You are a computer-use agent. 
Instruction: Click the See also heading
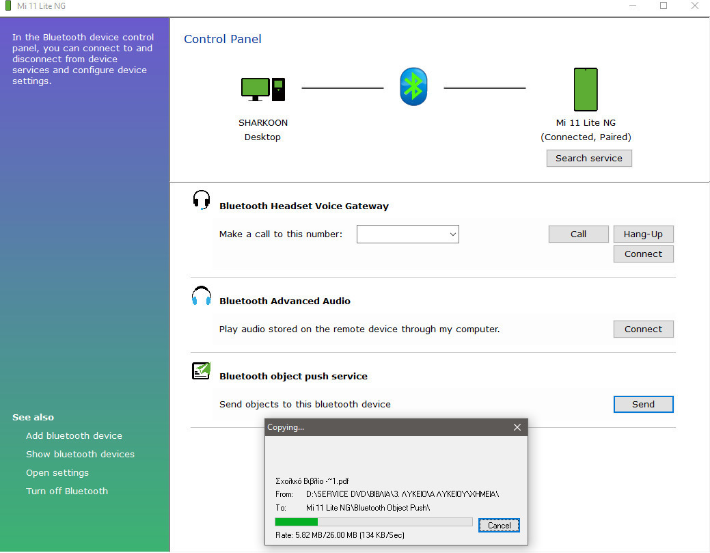33,417
